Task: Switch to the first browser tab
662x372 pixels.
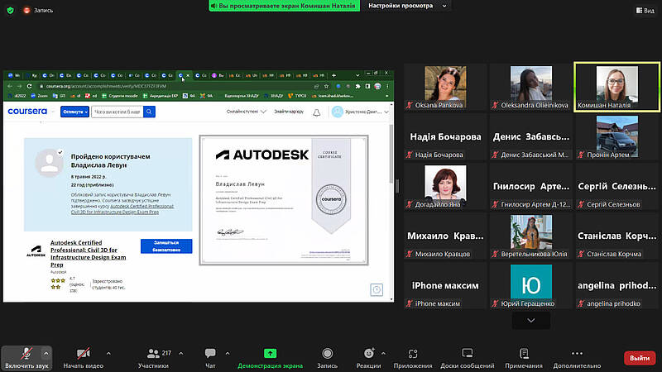Action: pyautogui.click(x=14, y=75)
